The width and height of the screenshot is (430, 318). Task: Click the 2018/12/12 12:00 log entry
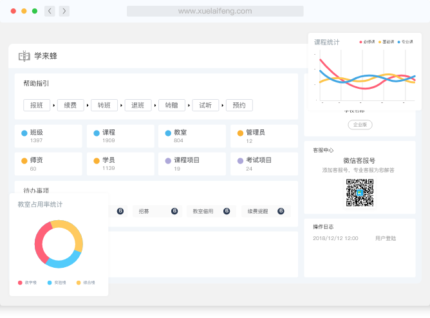coord(335,238)
